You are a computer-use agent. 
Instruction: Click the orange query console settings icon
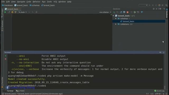(x=12, y=12)
